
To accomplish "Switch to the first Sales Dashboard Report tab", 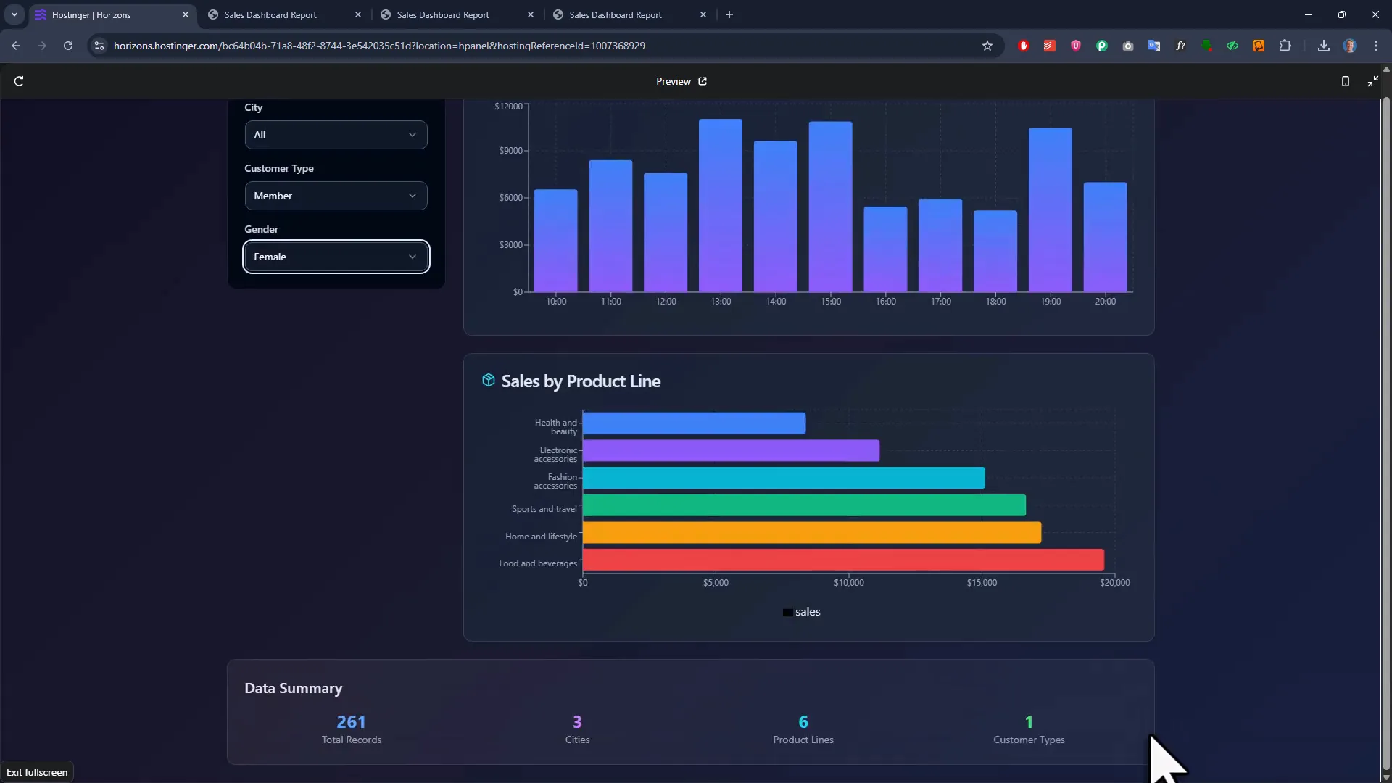I will 272,14.
